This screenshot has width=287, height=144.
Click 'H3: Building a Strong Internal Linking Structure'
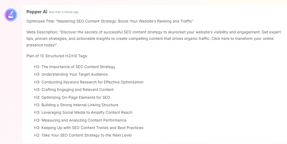[76, 105]
